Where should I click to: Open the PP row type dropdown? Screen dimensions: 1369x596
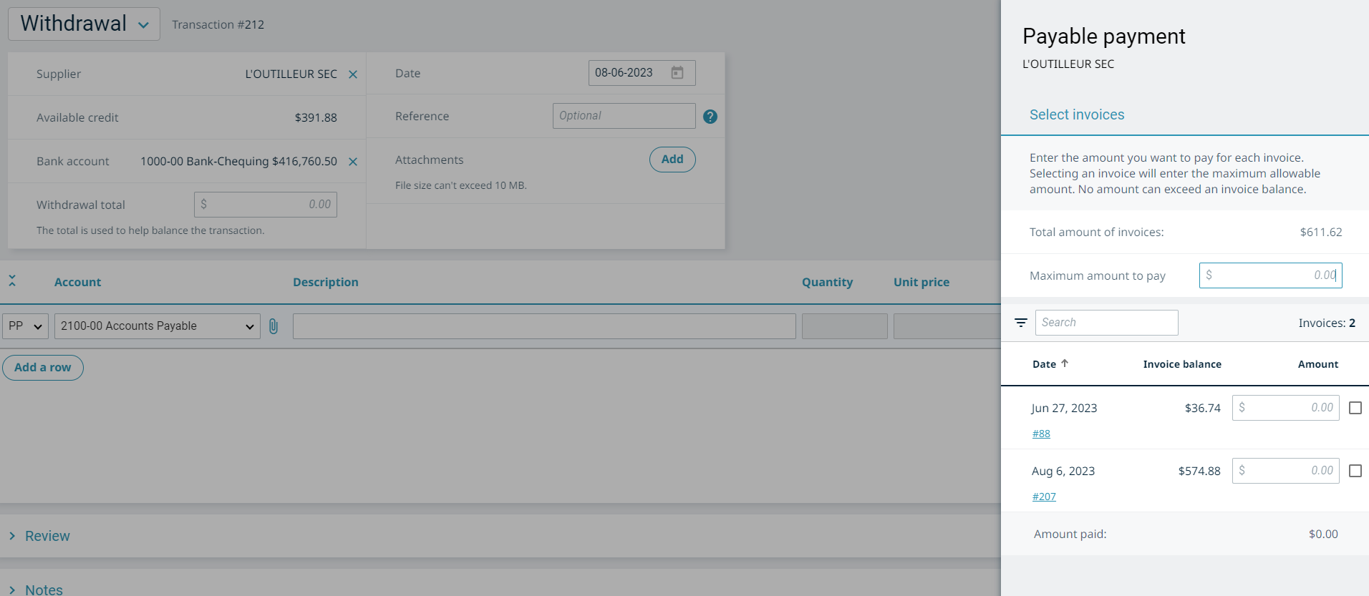[x=25, y=326]
